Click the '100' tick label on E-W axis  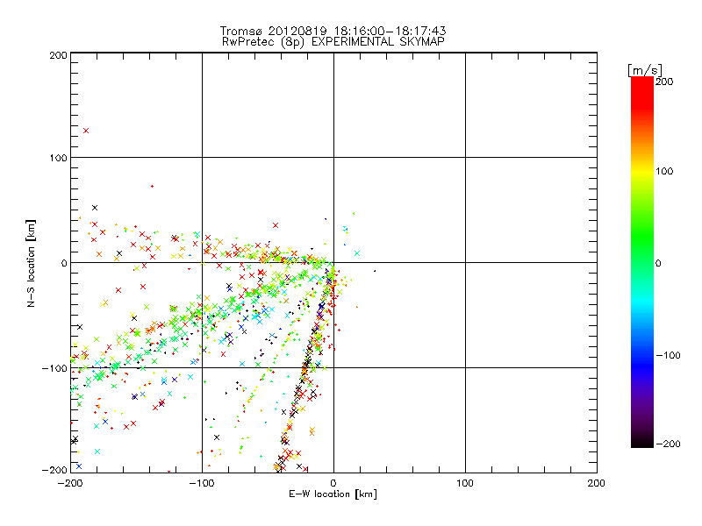pyautogui.click(x=465, y=483)
